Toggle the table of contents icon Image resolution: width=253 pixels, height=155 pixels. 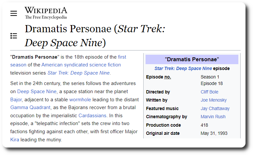[13, 36]
